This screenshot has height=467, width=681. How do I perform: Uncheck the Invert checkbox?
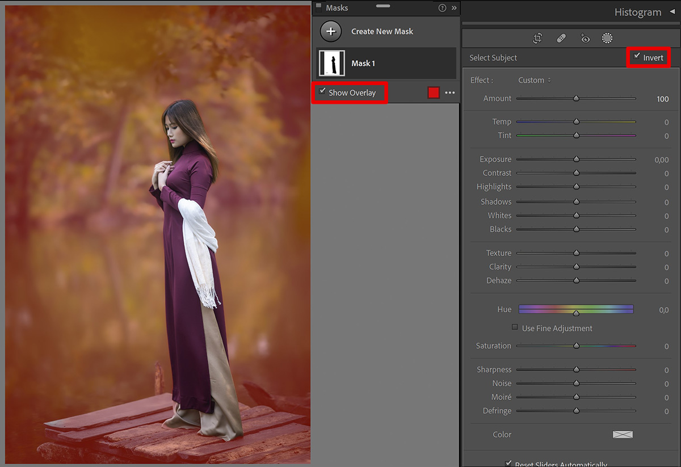pyautogui.click(x=637, y=57)
